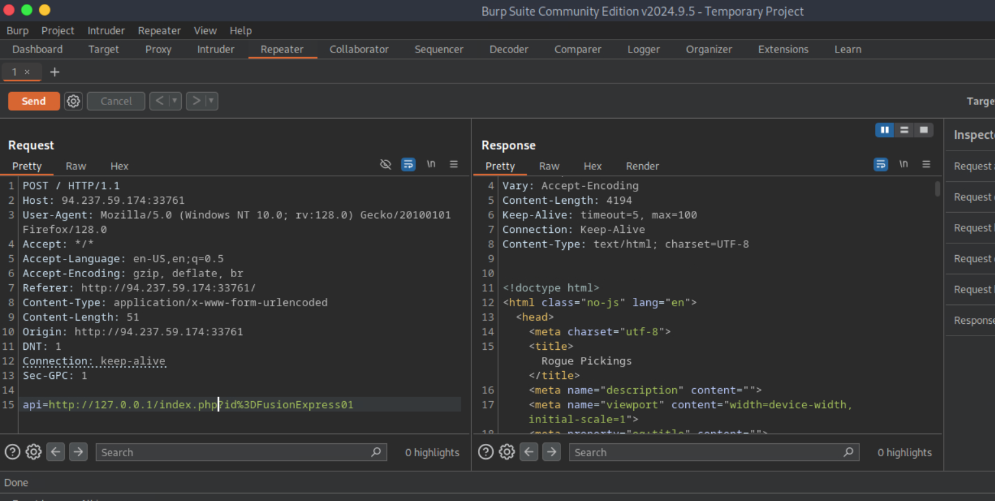995x501 pixels.
Task: Select side-by-side layout view icon
Action: 884,130
